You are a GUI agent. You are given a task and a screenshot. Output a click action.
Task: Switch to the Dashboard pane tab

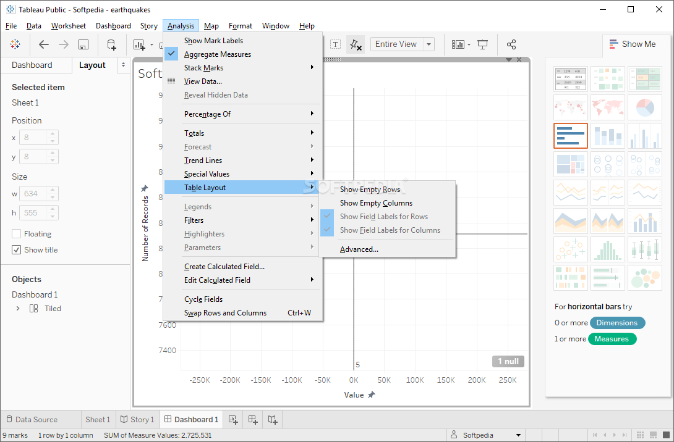(32, 65)
